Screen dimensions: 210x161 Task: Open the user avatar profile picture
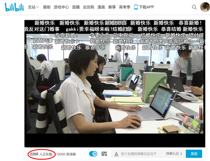click(205, 7)
